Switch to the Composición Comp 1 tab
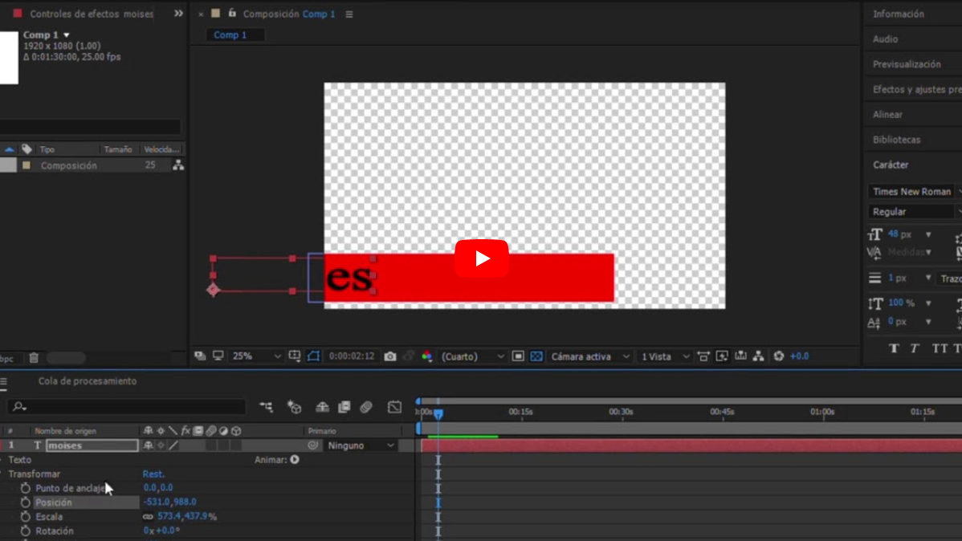Image resolution: width=962 pixels, height=541 pixels. (289, 14)
